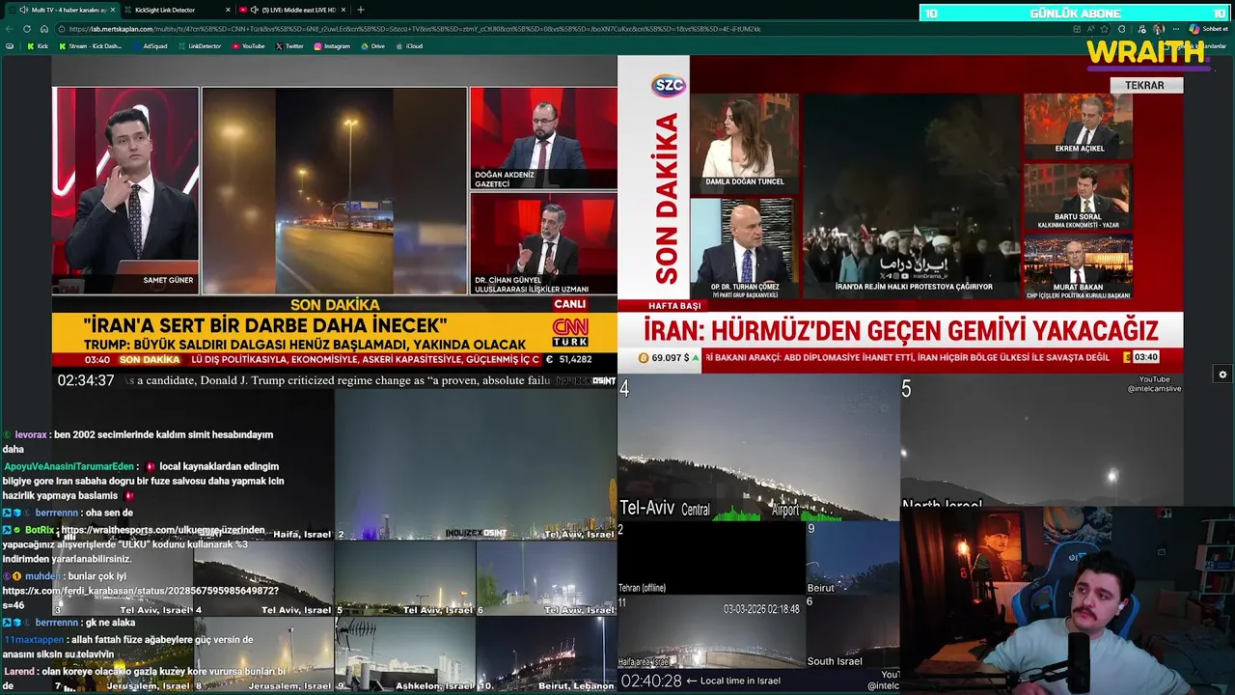Switch to the Multi TV tab

(63, 10)
